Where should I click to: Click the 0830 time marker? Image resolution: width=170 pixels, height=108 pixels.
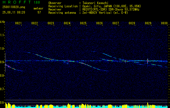164,23
